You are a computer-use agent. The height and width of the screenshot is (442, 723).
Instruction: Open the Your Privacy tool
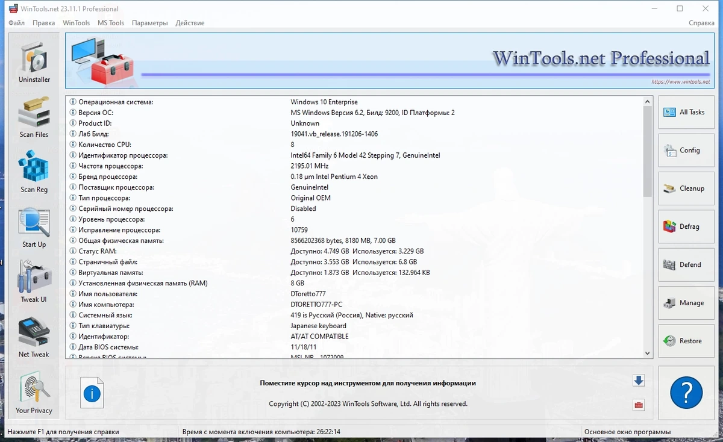point(34,393)
